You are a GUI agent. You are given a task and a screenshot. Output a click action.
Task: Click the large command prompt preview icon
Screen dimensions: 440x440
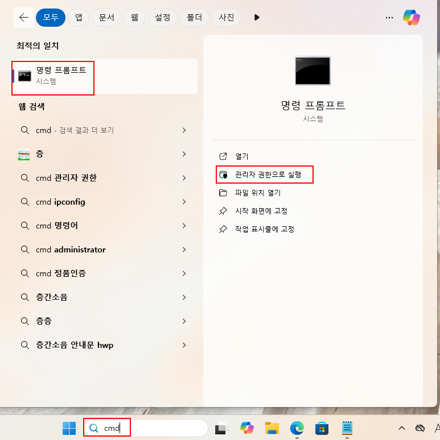(312, 70)
